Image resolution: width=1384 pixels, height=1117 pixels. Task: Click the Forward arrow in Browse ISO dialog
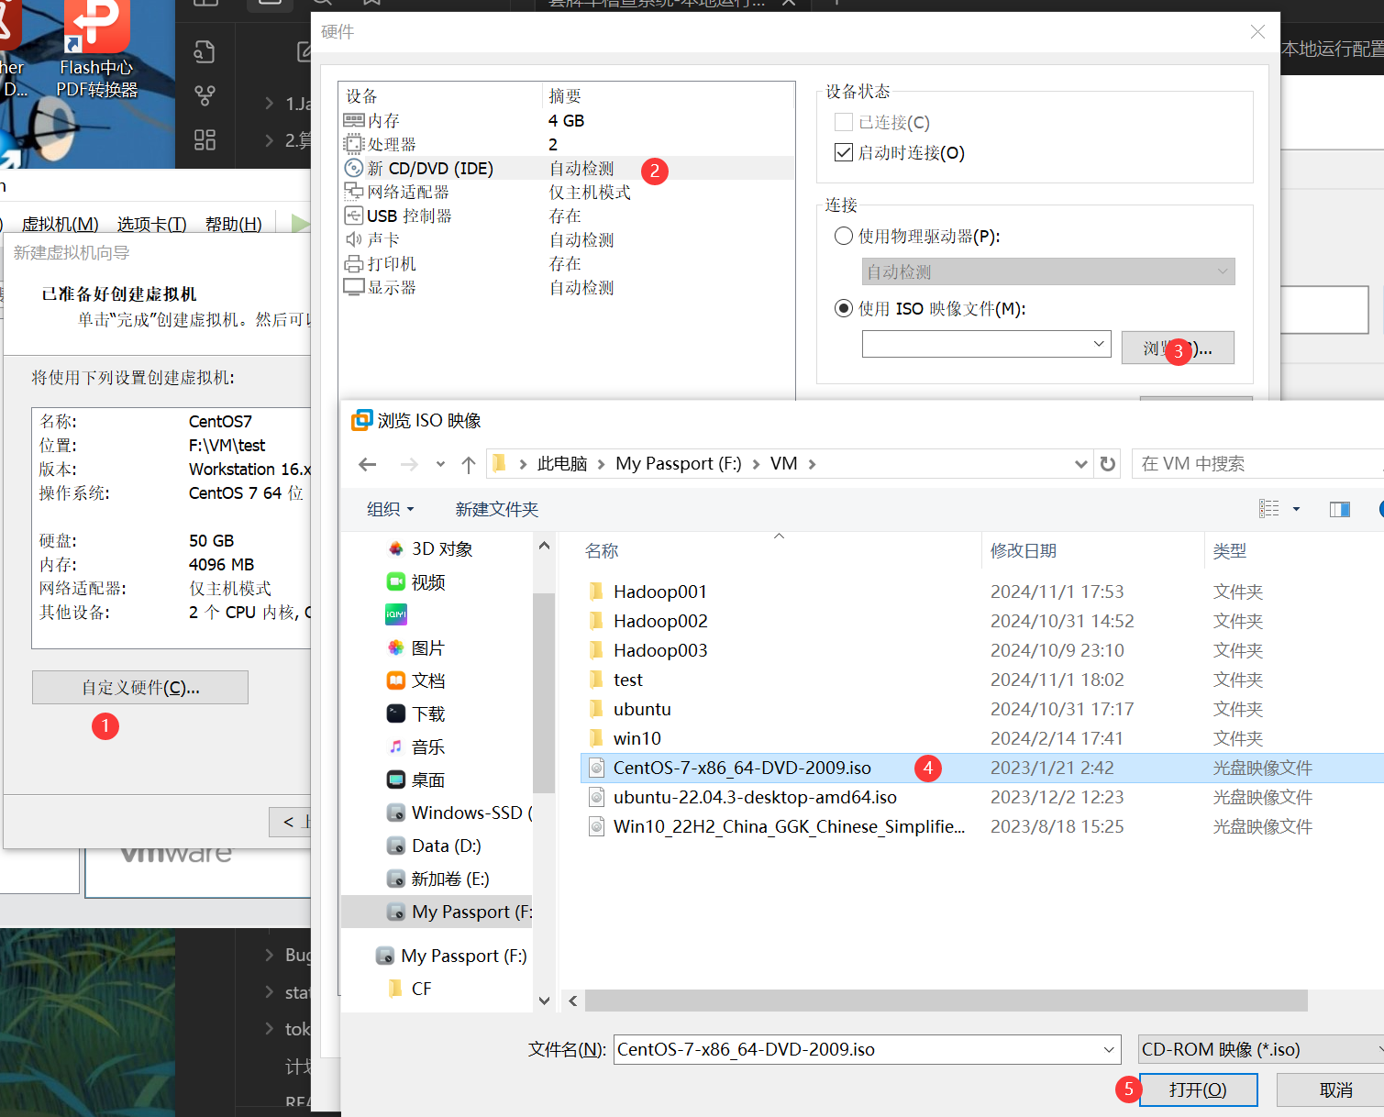point(409,464)
